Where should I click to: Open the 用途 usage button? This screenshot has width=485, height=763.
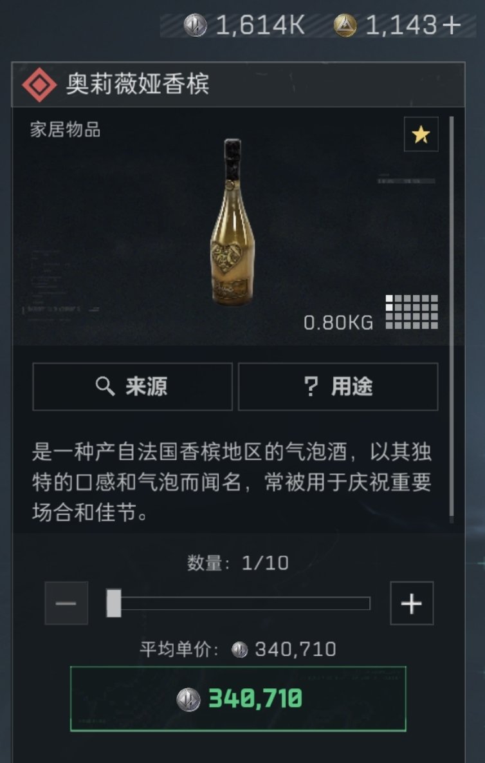(x=338, y=386)
